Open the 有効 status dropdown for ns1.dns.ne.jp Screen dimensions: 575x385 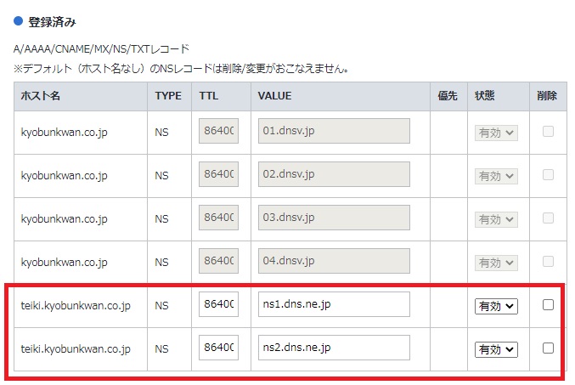(x=496, y=306)
